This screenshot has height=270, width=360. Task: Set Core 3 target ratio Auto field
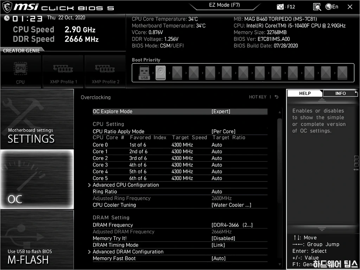tap(217, 165)
